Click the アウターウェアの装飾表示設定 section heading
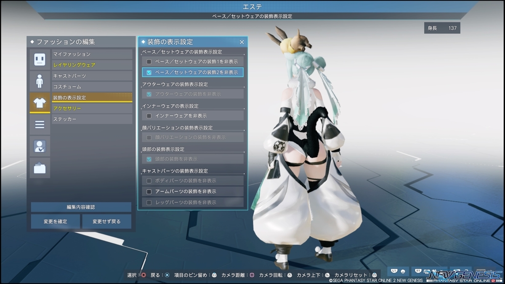The height and width of the screenshot is (284, 505). pyautogui.click(x=175, y=84)
